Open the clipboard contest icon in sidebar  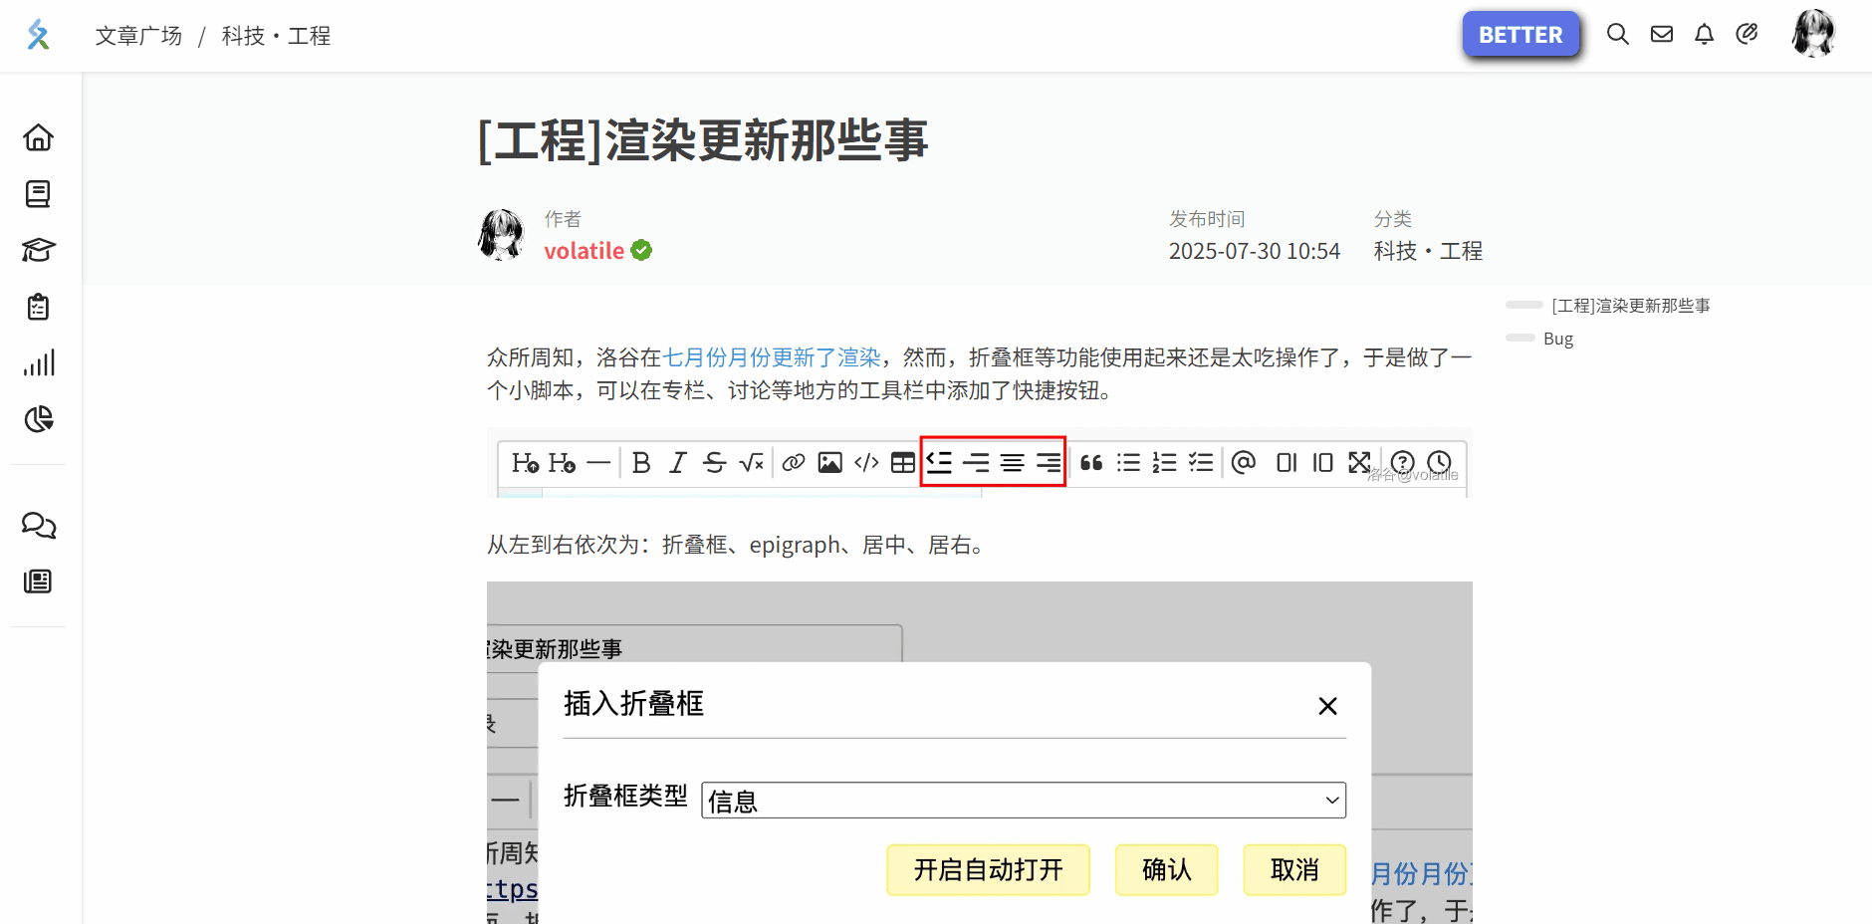click(39, 307)
